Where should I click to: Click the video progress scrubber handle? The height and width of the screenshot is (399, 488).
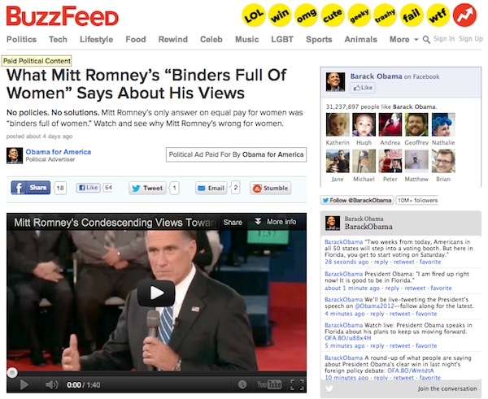[x=12, y=372]
